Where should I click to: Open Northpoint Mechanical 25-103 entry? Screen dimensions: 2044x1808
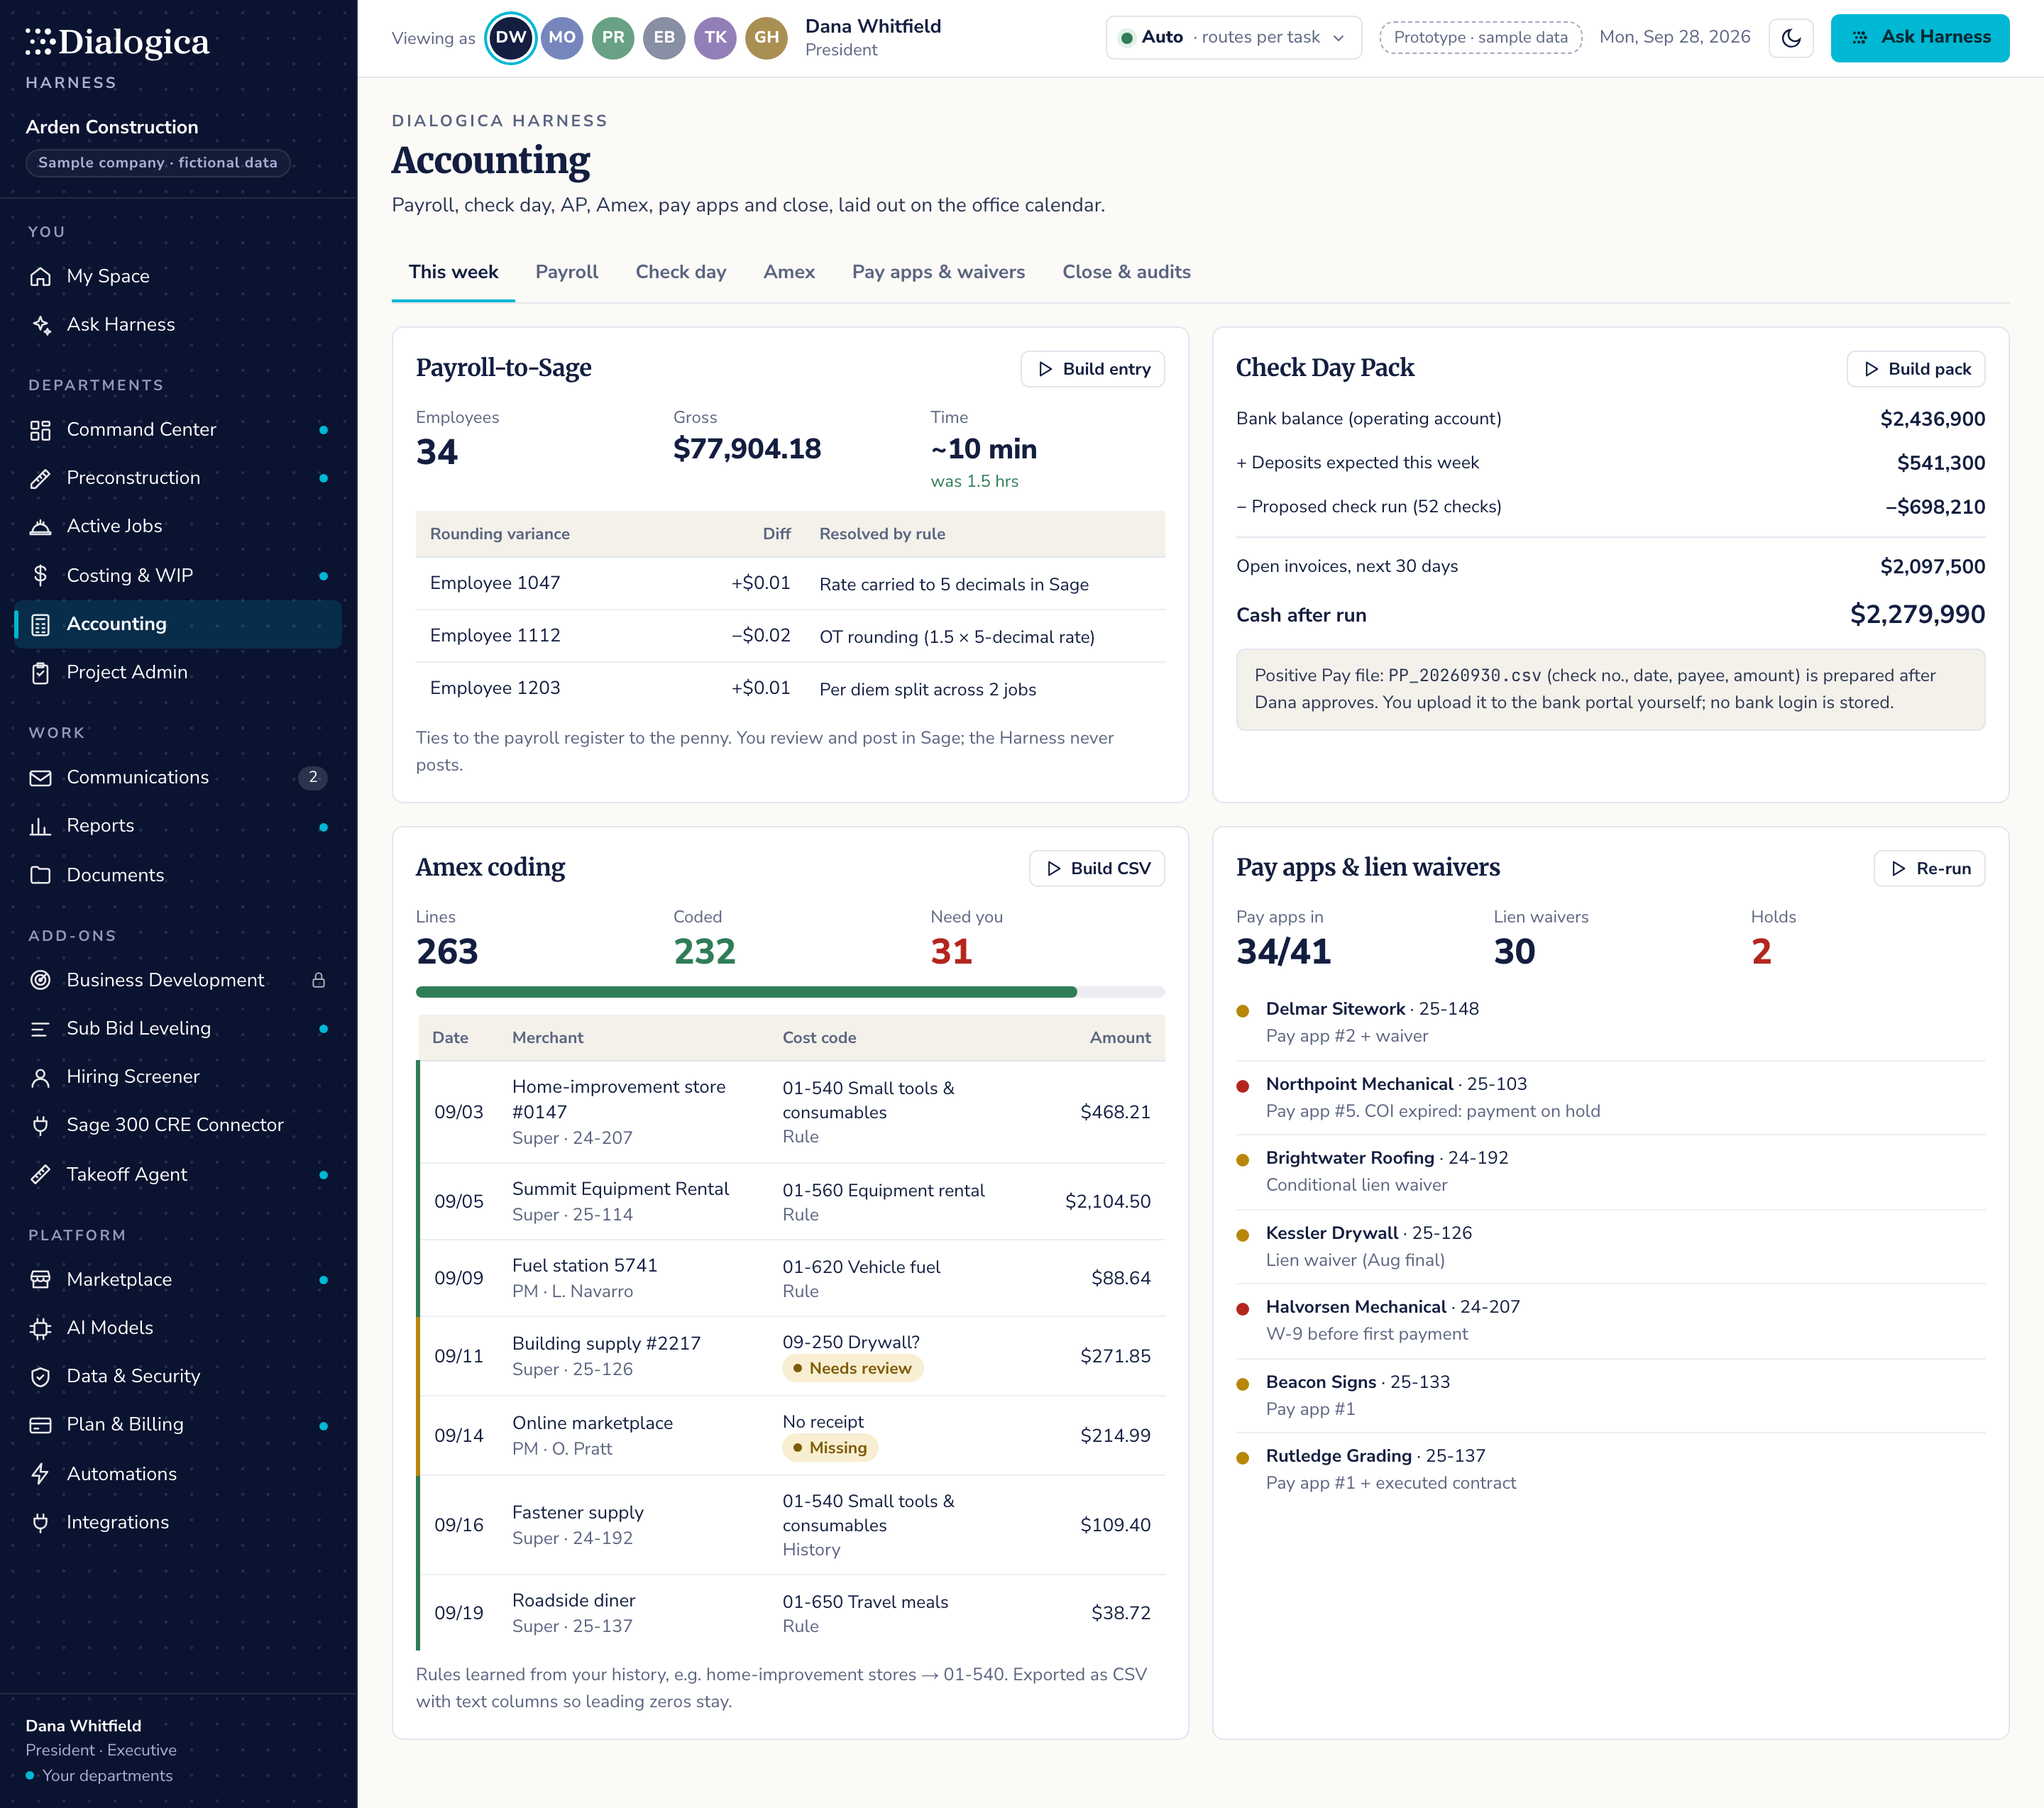pos(1610,1097)
